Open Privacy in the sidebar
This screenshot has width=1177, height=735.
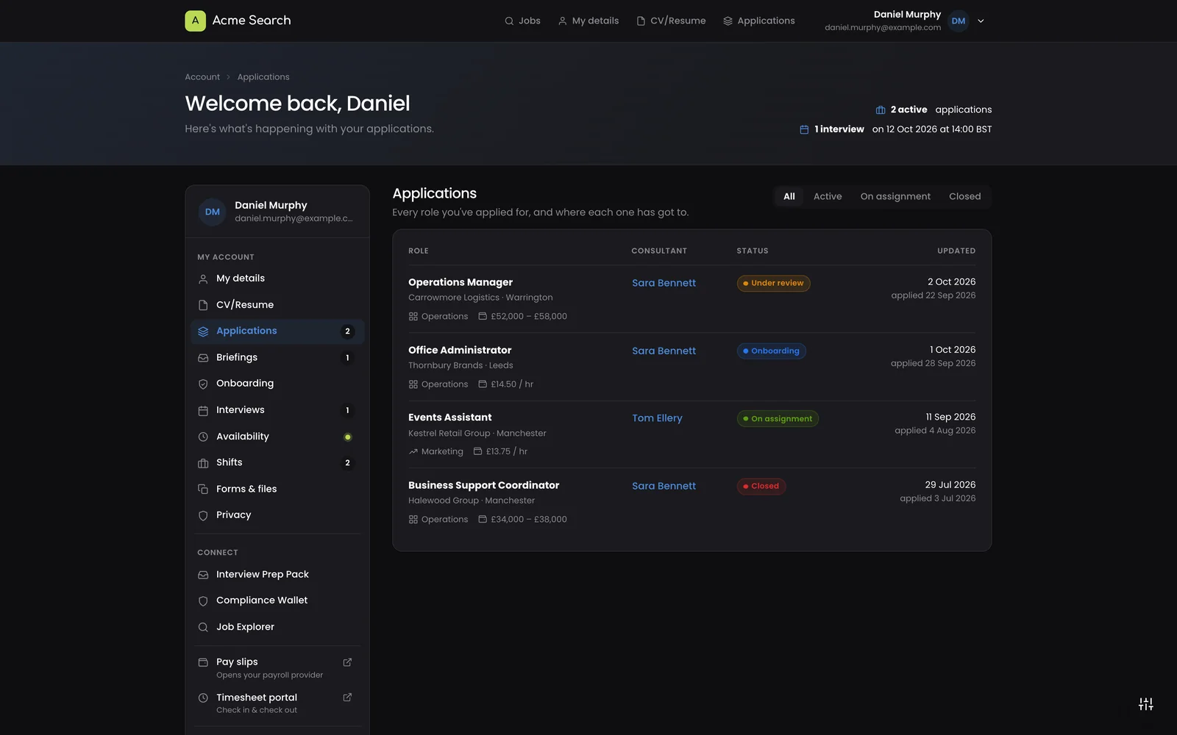(277, 515)
